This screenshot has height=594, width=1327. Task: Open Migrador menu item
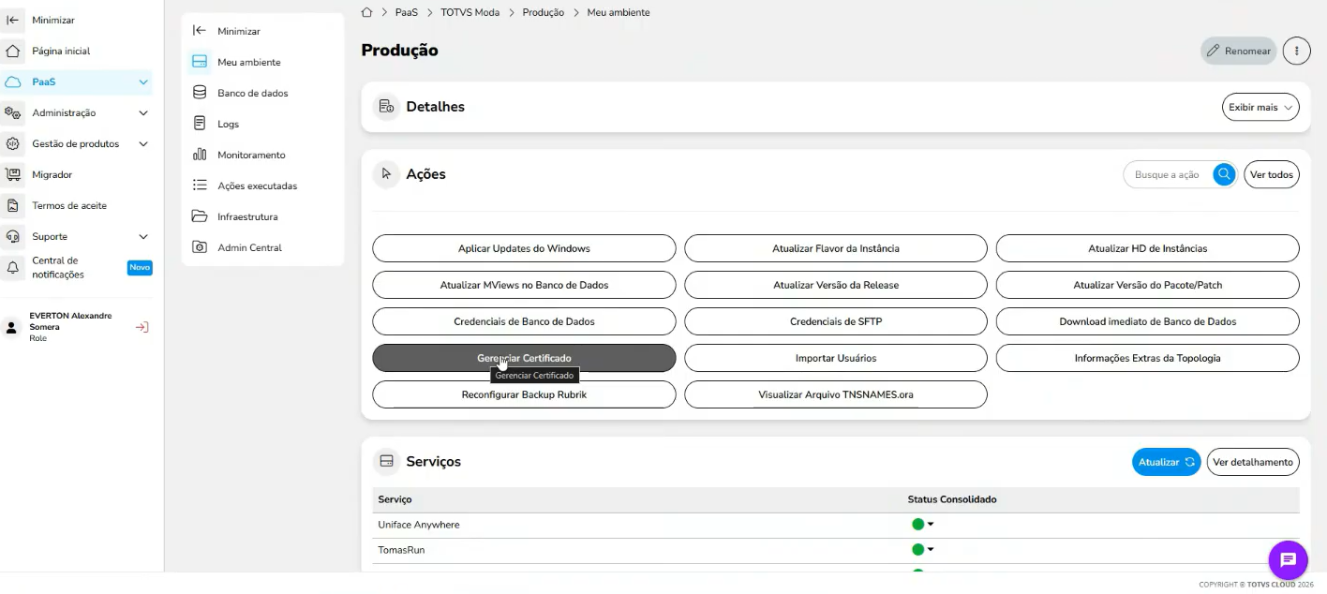77,174
